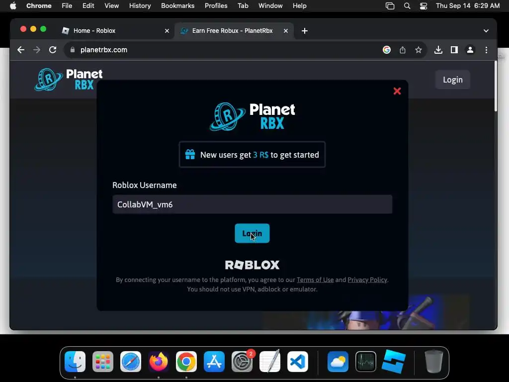
Task: Click the gift icon in bonus banner
Action: (x=190, y=155)
